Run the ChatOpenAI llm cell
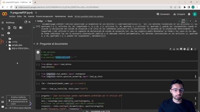Screen dimensions: 200x112 38,84
